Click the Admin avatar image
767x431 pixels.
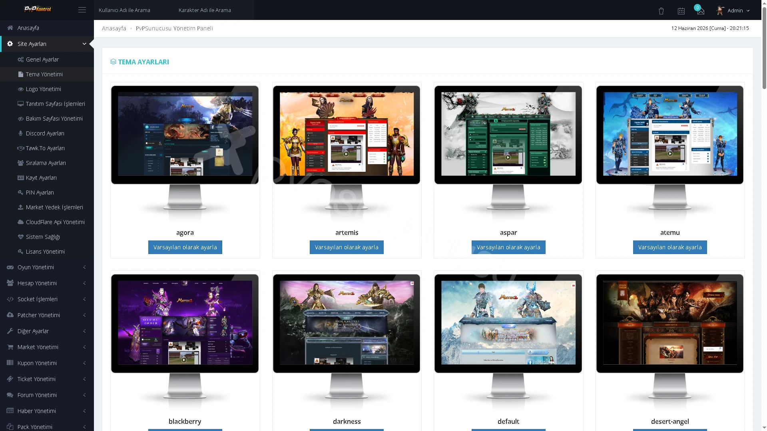coord(720,10)
